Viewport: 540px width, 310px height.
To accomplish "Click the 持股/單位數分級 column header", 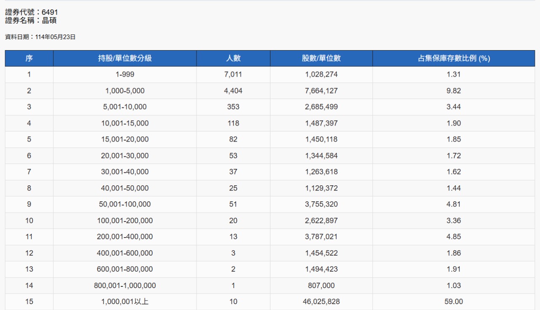I will pos(124,59).
